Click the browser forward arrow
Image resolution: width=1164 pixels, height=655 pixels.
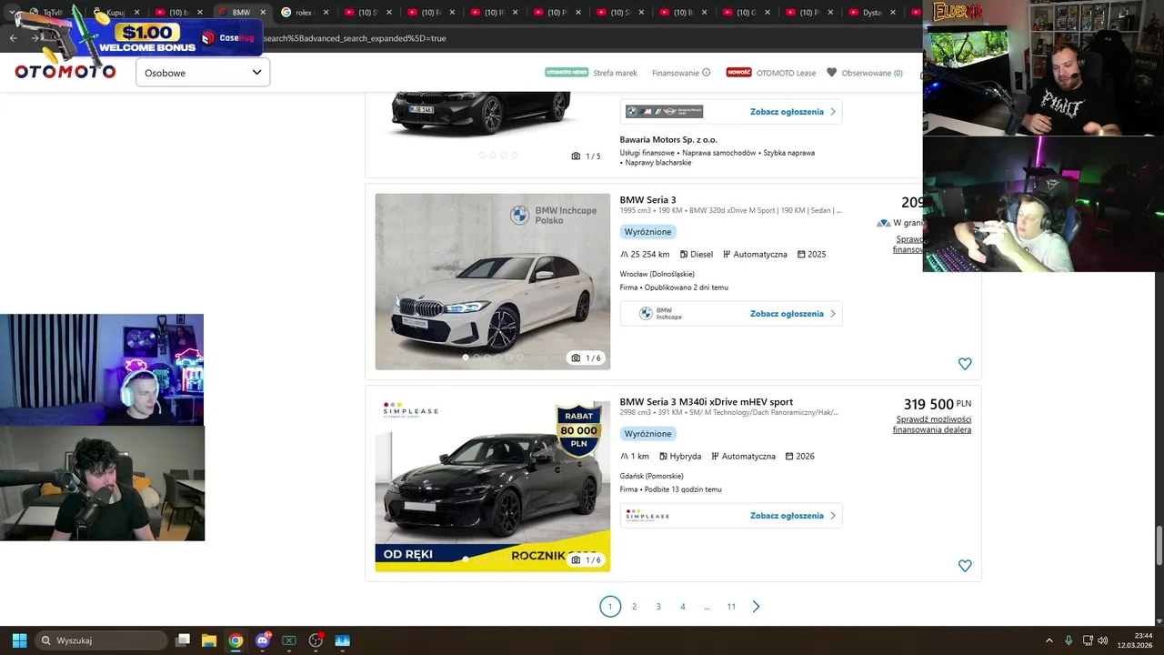coord(35,38)
